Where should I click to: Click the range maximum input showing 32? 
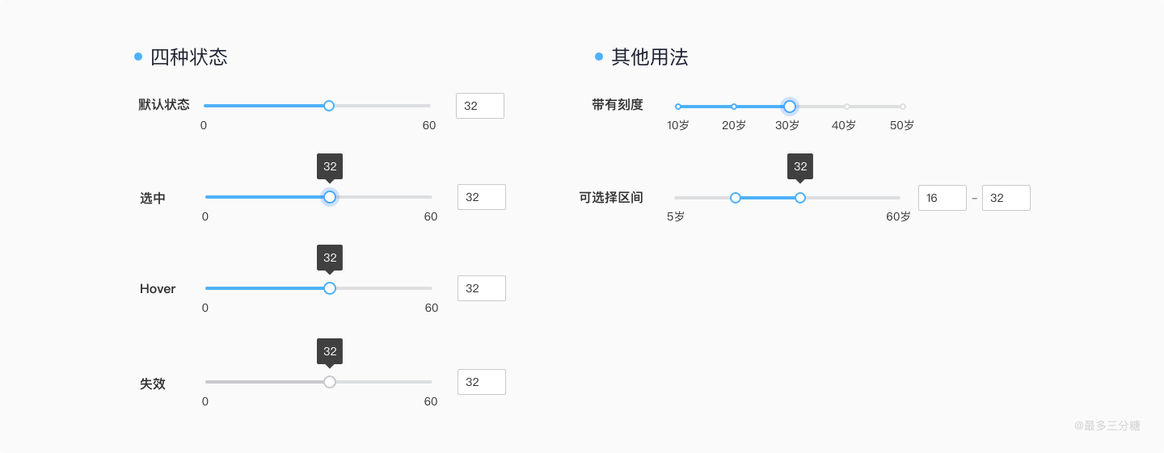(1006, 198)
